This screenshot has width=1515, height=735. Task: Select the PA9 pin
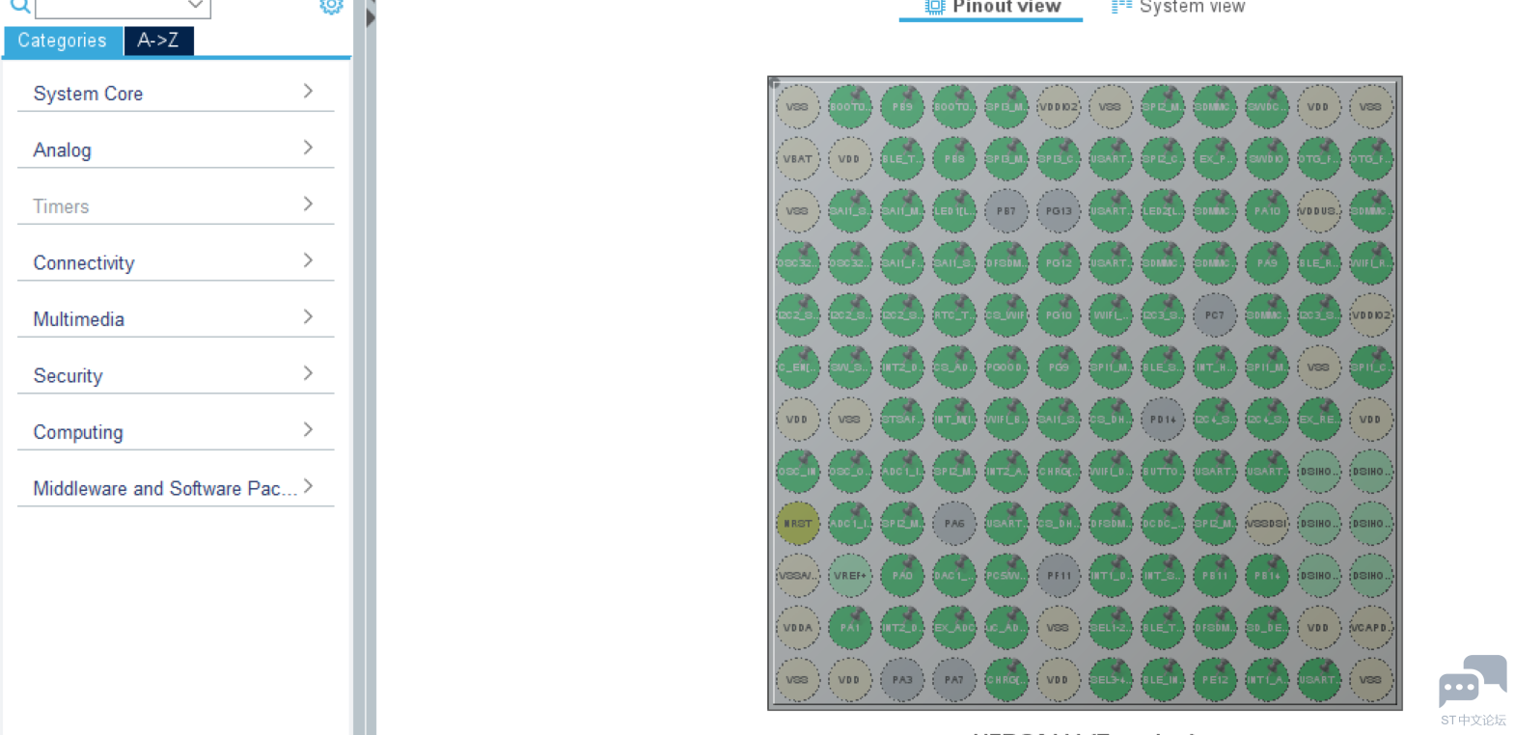pos(1267,263)
